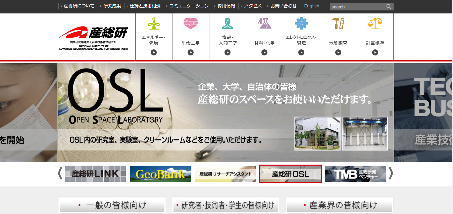Image resolution: width=453 pixels, height=214 pixels.
Task: Click the text 産総研のスペースをお使いいただけます。
Action: click(285, 99)
